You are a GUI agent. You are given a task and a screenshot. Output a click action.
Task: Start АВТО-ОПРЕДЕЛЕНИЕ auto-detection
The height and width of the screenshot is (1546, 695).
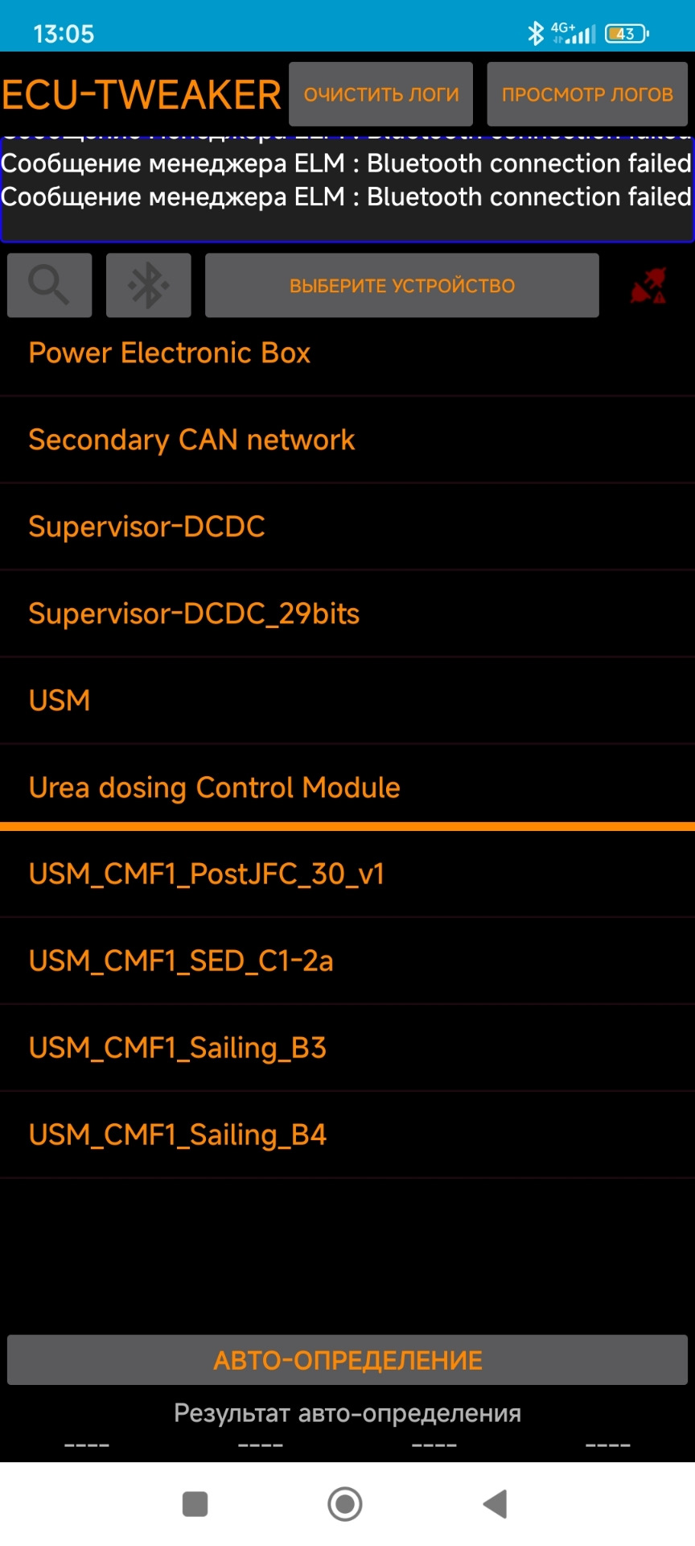[347, 1360]
